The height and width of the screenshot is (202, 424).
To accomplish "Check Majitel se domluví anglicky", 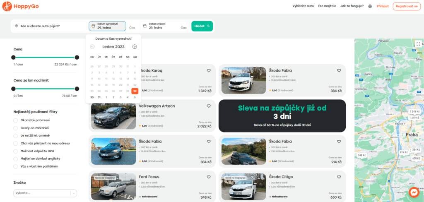I will tap(15, 159).
